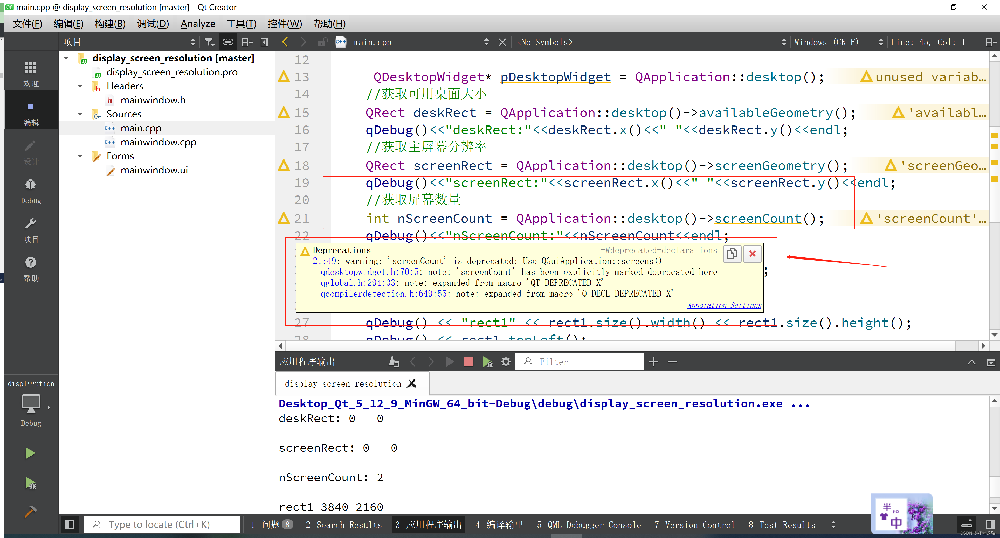Click the output Filter field
Image resolution: width=1000 pixels, height=538 pixels.
[579, 361]
